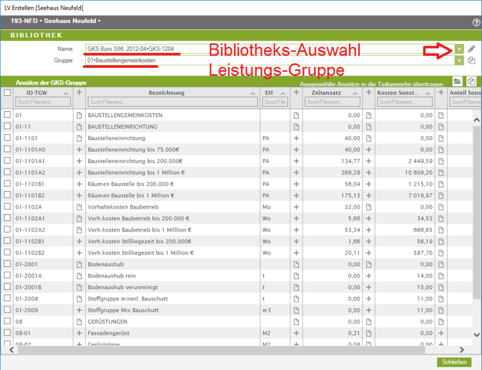Click the open folder icon in green bar

pos(457,81)
